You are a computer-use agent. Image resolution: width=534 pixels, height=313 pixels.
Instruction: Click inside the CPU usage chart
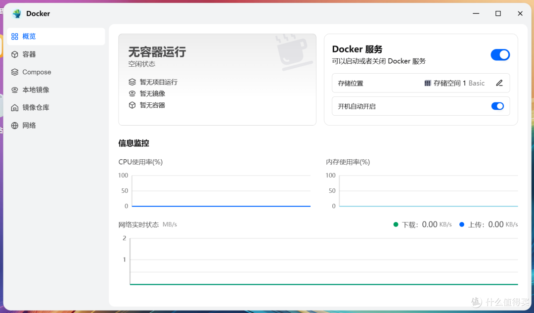coord(221,191)
